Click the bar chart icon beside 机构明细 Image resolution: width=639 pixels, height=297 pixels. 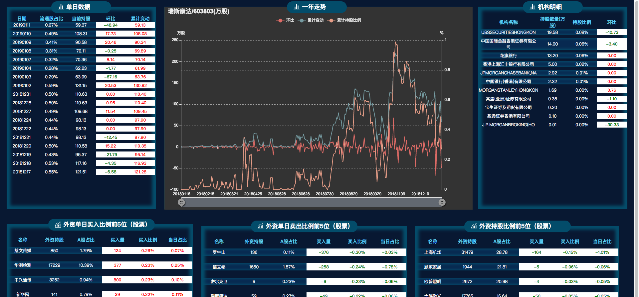coord(532,7)
